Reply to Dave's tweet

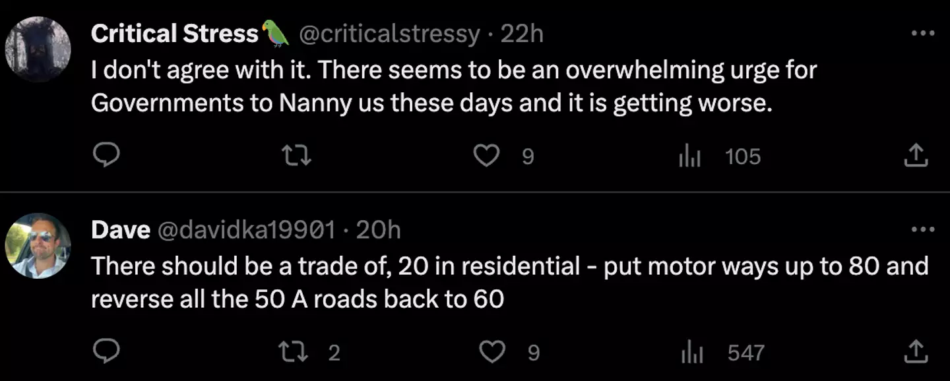tap(106, 352)
